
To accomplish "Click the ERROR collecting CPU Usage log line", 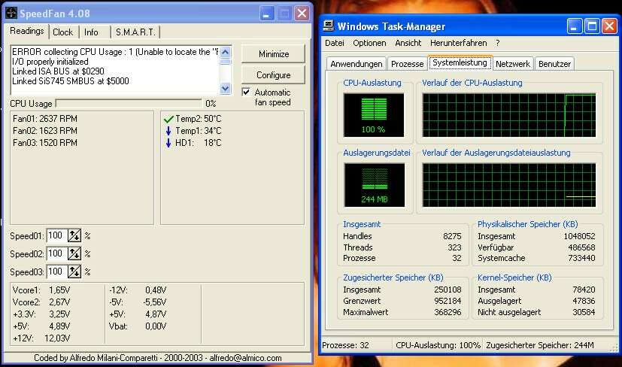I will [x=115, y=52].
